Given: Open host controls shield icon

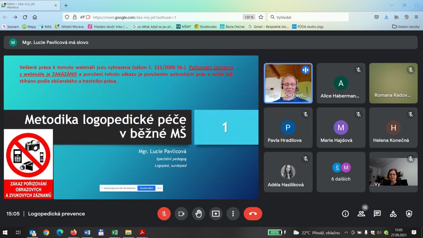Looking at the screenshot, I should click(x=409, y=214).
